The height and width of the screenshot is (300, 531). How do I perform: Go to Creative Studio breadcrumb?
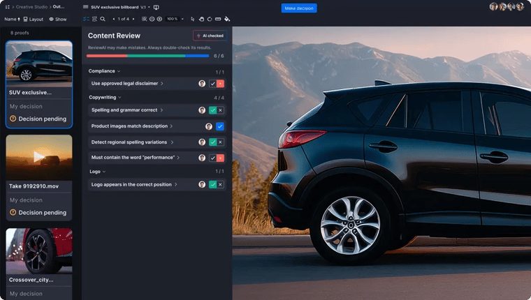pyautogui.click(x=32, y=7)
